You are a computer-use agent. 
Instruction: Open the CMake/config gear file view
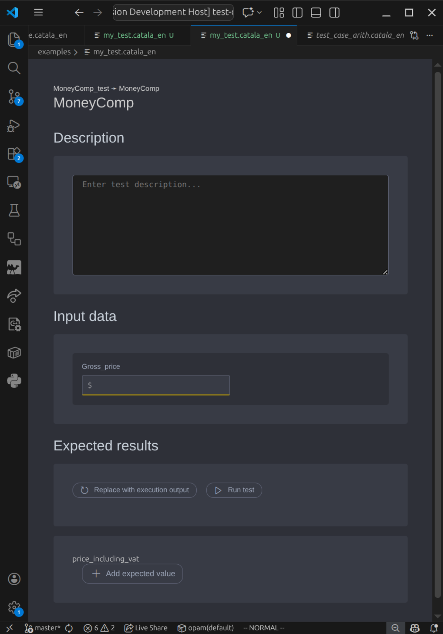point(14,324)
